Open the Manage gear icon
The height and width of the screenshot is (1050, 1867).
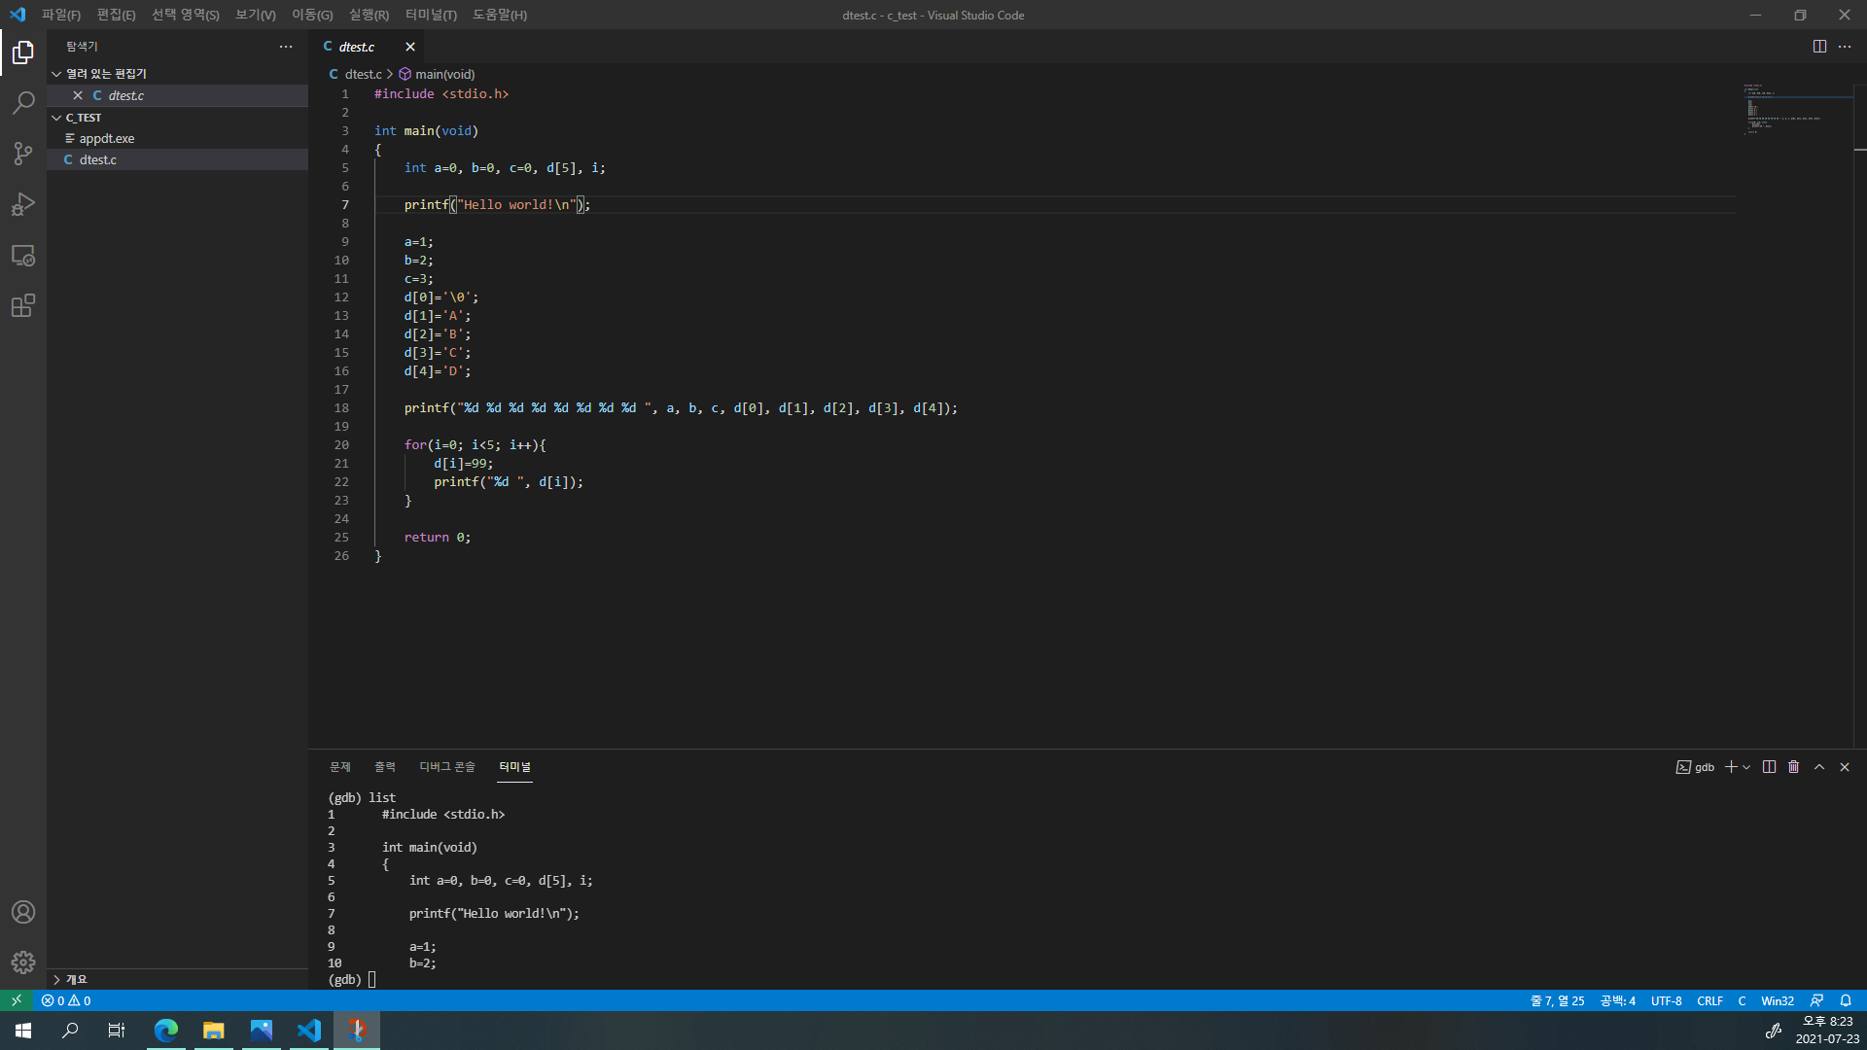point(23,962)
